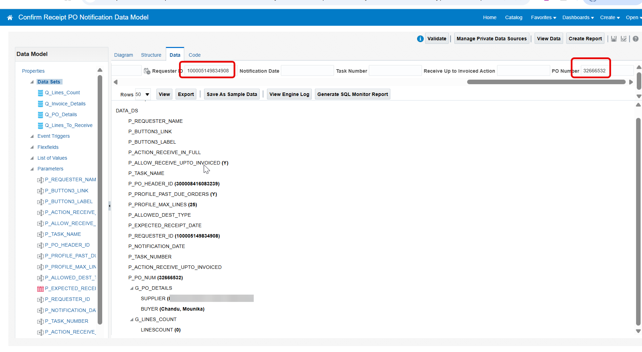Open the Dashboards menu

pyautogui.click(x=578, y=17)
